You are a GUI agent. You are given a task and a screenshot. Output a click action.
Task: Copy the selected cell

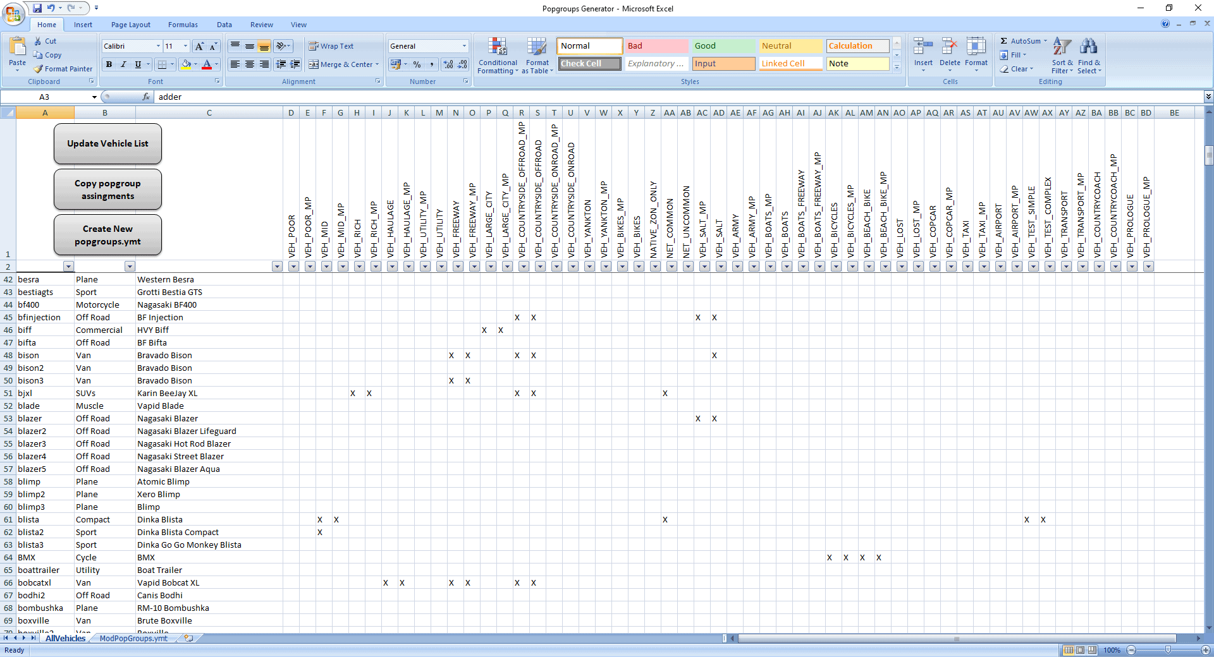47,55
